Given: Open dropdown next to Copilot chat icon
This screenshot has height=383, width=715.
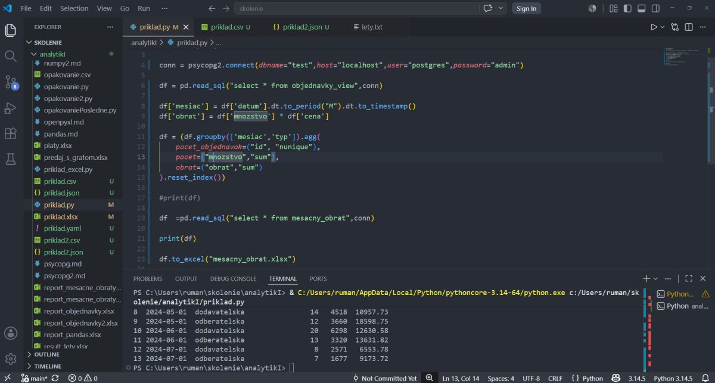Looking at the screenshot, I should [x=501, y=8].
